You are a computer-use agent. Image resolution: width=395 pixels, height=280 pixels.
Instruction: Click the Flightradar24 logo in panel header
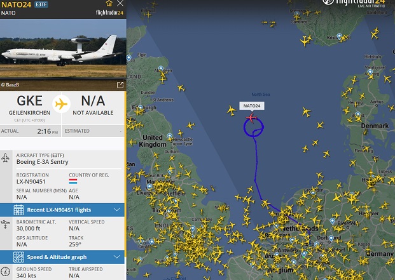tap(109, 13)
